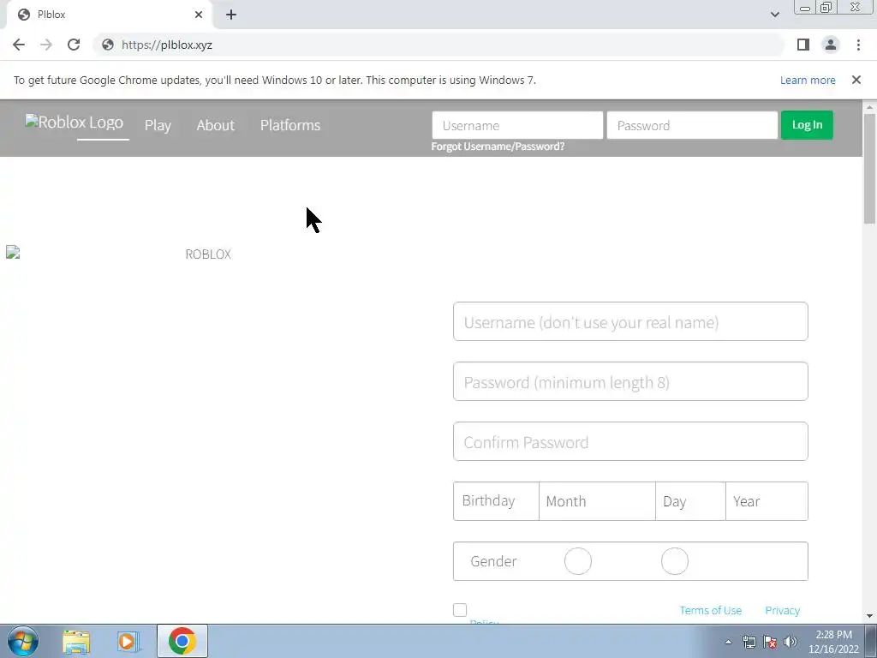Select the second Gender radio button

[675, 561]
